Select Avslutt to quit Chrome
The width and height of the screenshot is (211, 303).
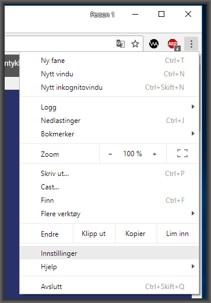tap(110, 287)
